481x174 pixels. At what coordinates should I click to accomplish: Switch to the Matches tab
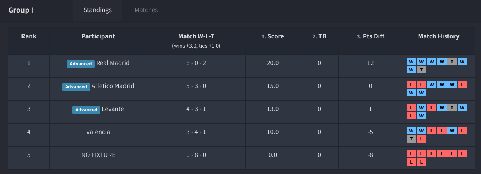[x=146, y=10]
